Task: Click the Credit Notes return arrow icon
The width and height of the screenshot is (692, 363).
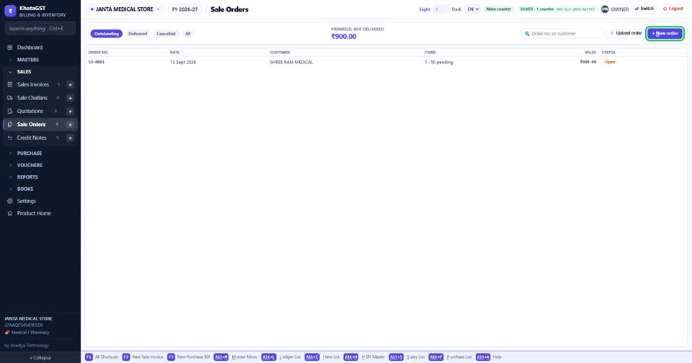Action: point(9,138)
